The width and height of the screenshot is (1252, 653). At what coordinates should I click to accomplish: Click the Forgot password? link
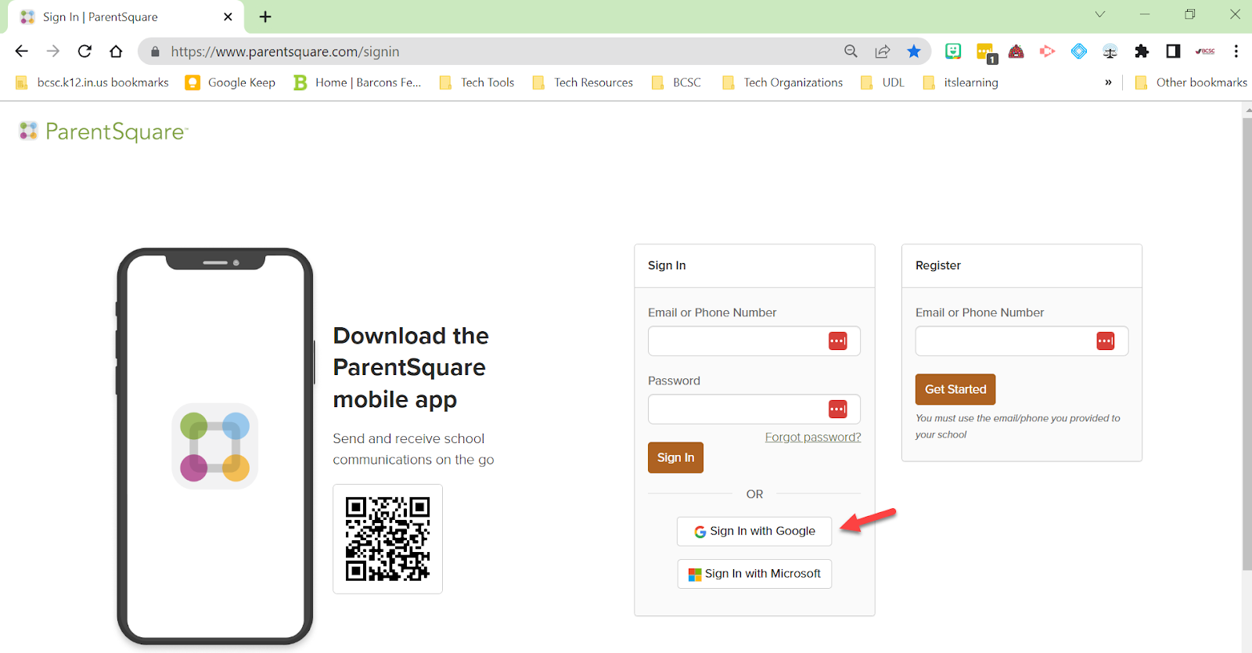point(813,437)
